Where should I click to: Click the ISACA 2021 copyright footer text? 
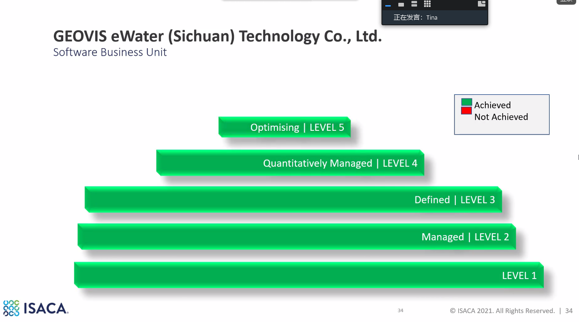click(x=502, y=310)
